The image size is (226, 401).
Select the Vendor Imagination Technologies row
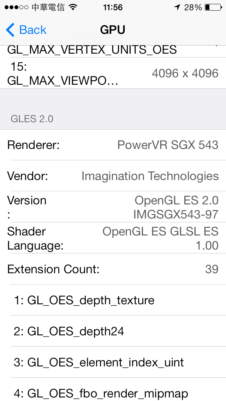point(113,176)
